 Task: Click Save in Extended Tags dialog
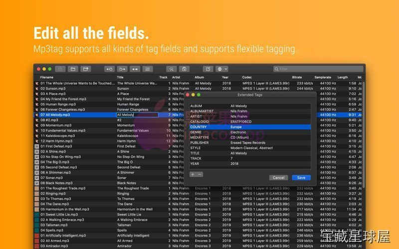[301, 178]
